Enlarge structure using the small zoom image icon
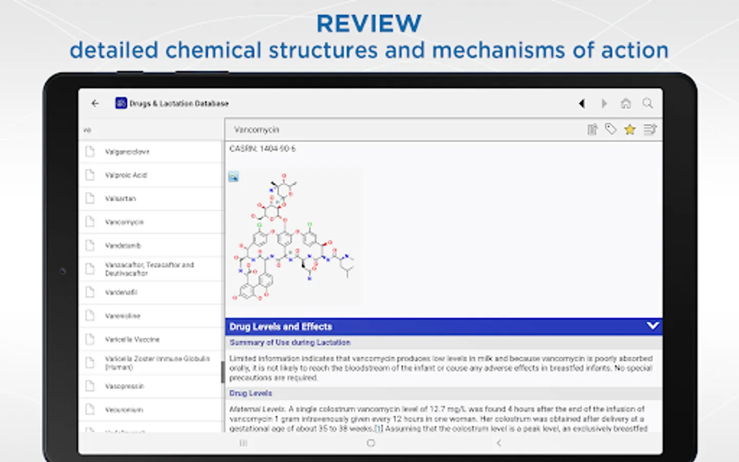739x462 pixels. pos(234,177)
